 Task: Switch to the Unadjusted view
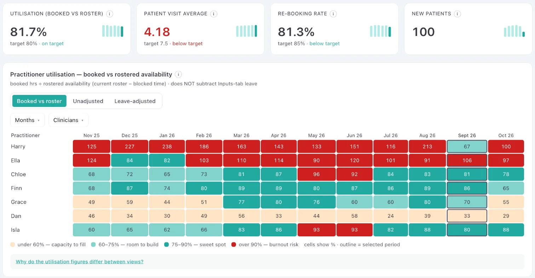point(88,101)
